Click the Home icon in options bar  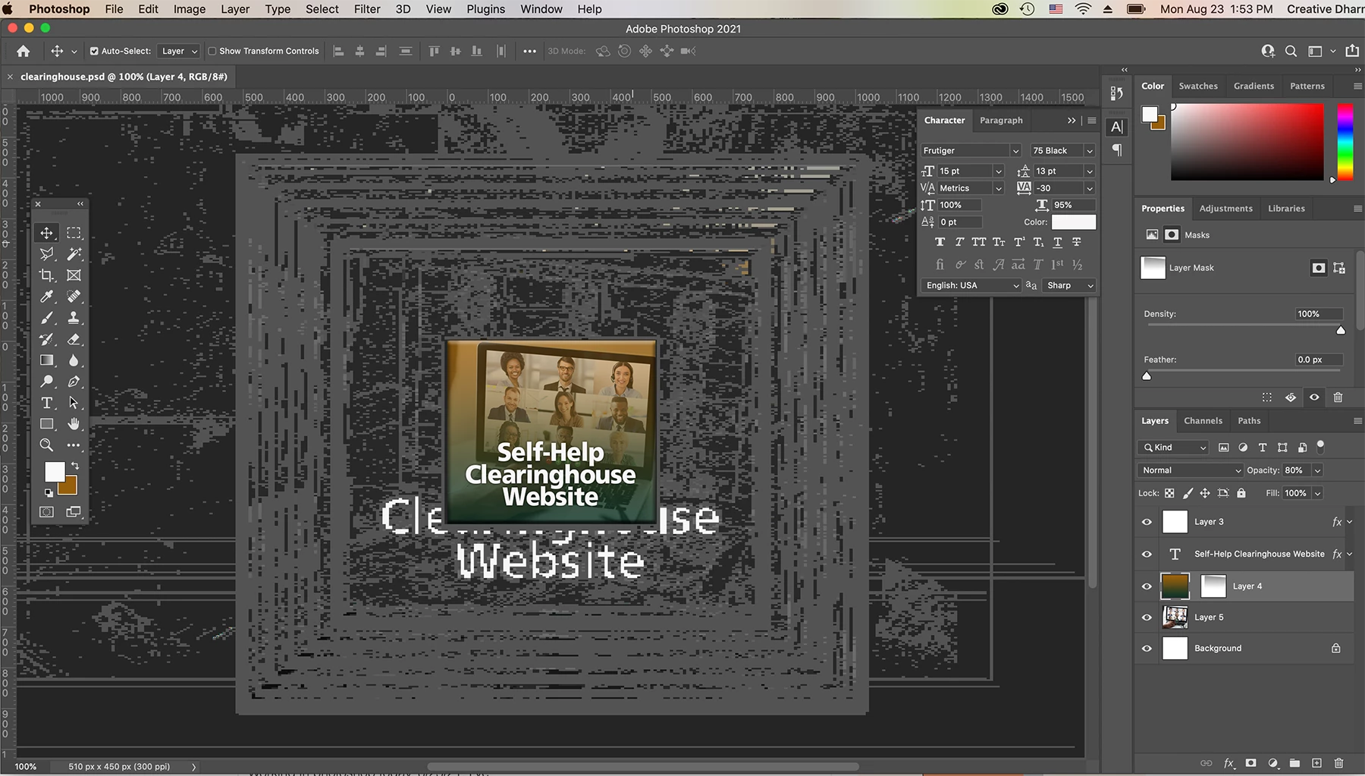tap(24, 51)
